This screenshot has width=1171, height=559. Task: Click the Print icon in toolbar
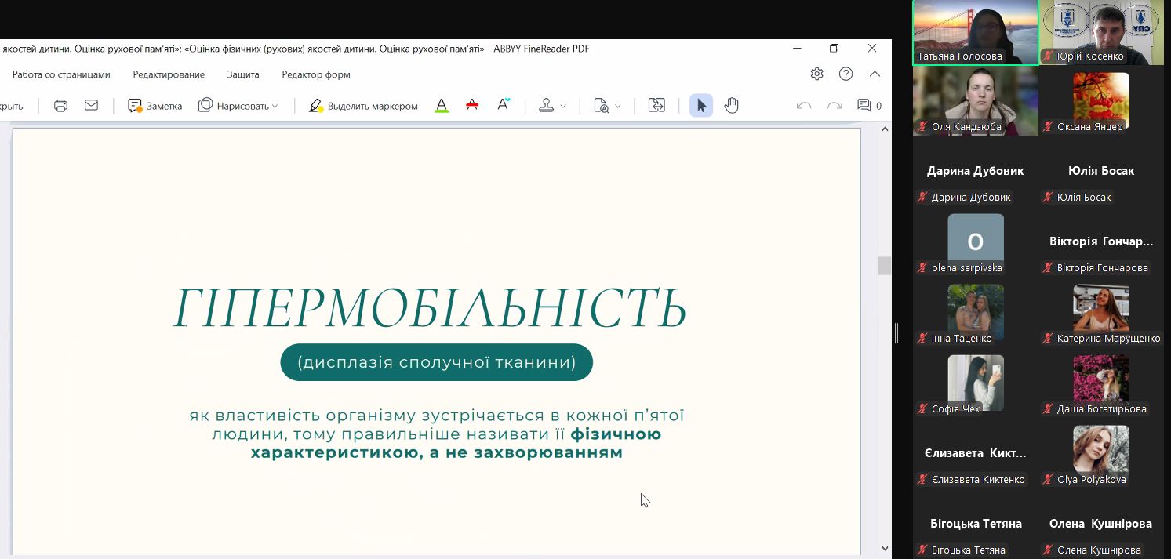coord(60,106)
